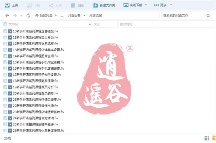Image resolution: width=216 pixels, height=143 pixels.
Task: Expand the 离线下载 dropdown arrow
Action: [x=146, y=5]
